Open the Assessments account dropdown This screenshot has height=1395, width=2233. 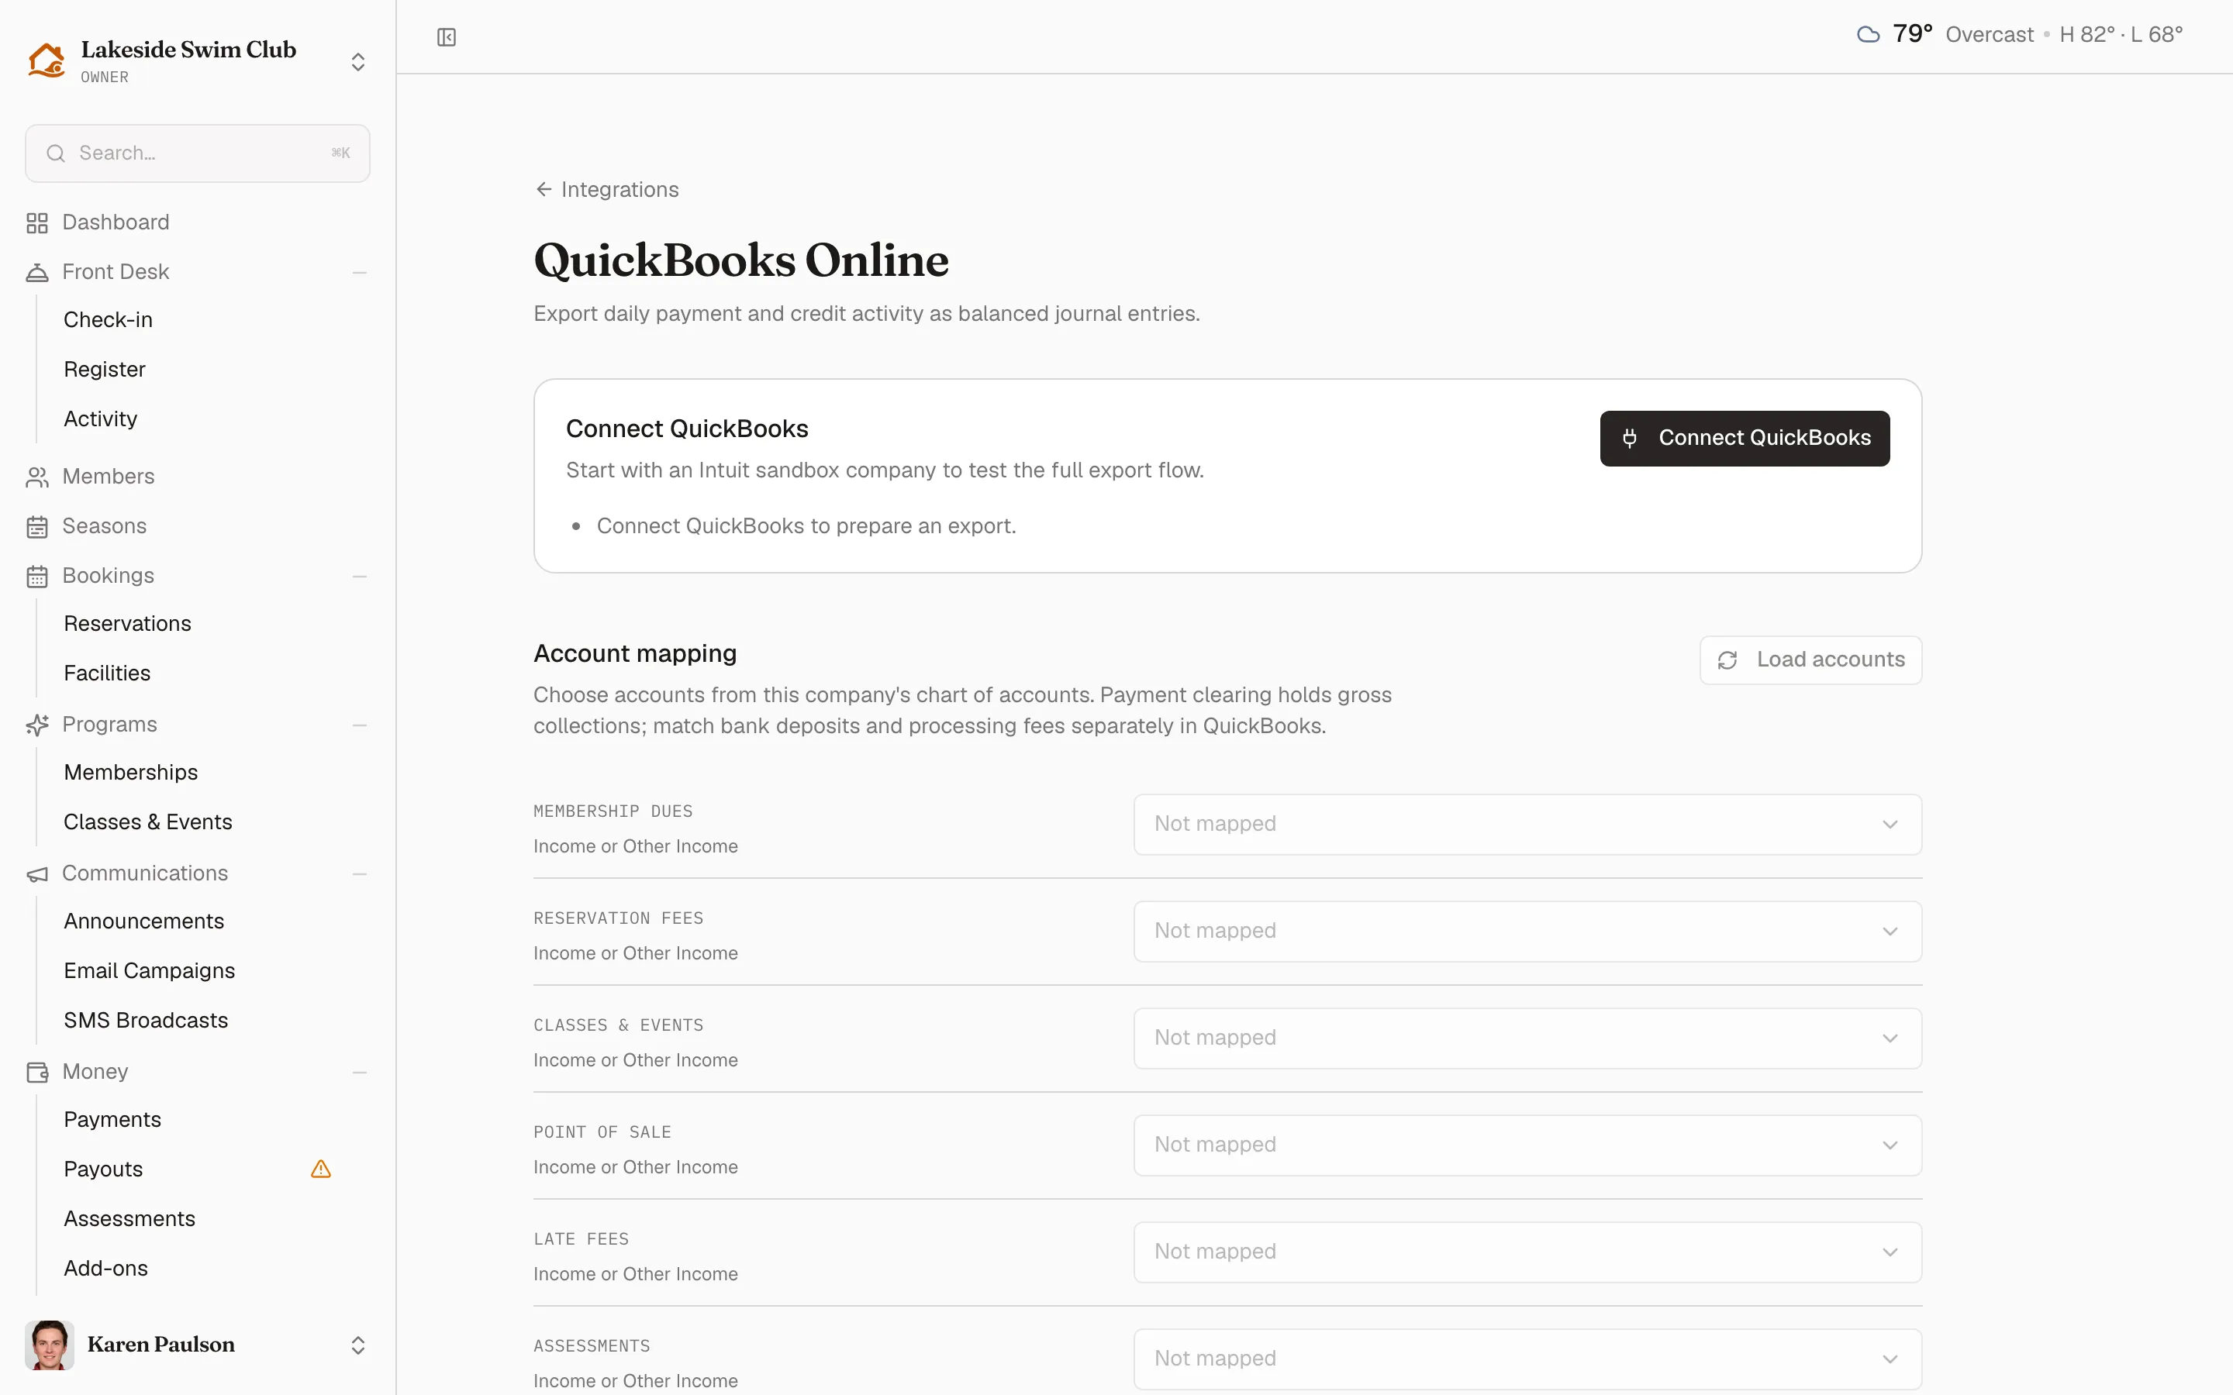pos(1527,1359)
